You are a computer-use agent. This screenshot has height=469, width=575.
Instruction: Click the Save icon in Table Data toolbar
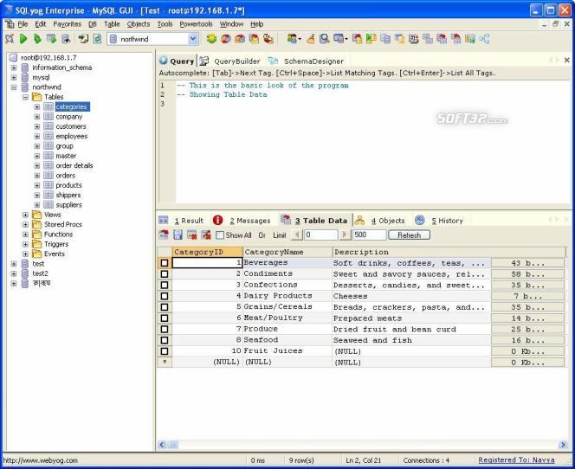[x=178, y=234]
